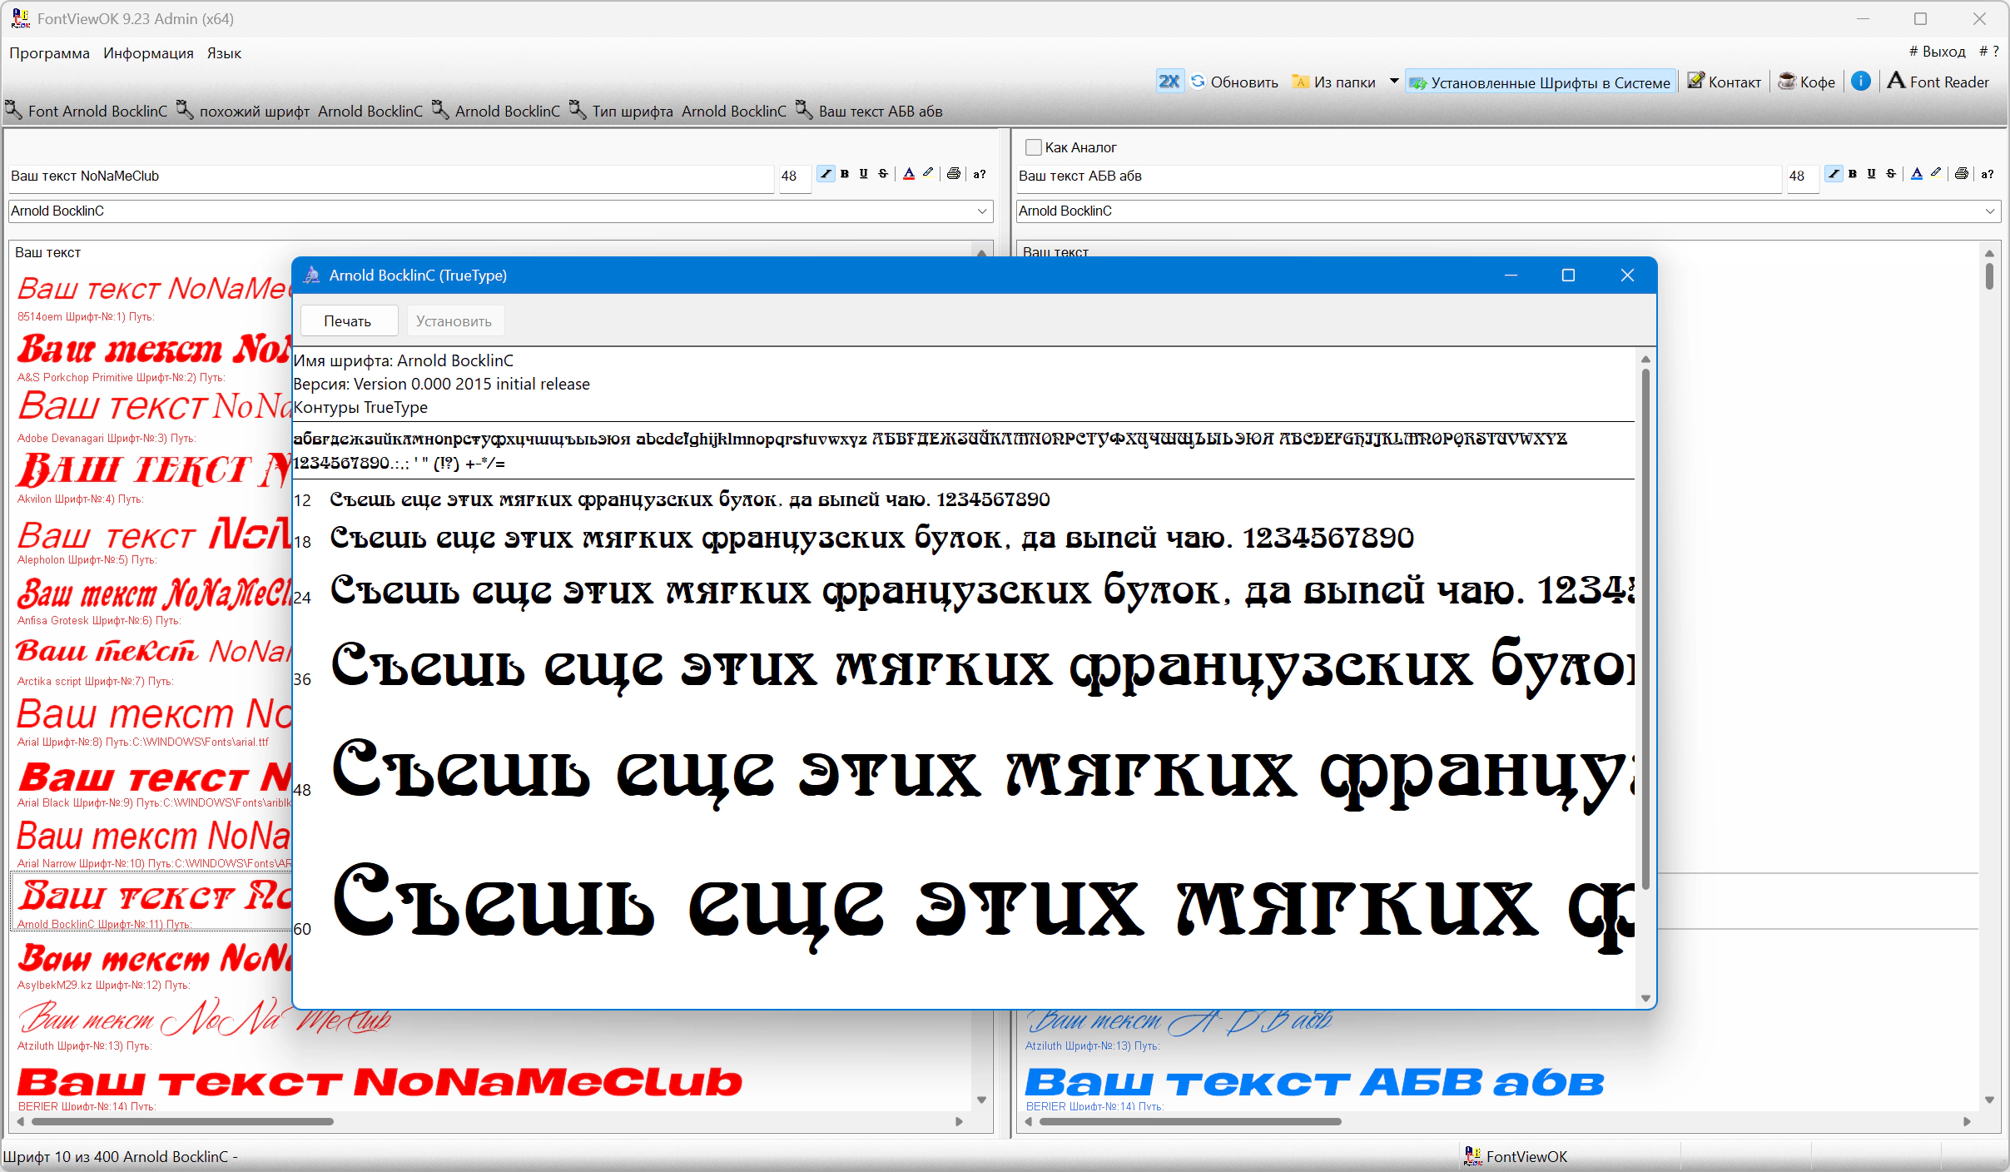The width and height of the screenshot is (2010, 1172).
Task: Click 'a?' character icon in right pane
Action: click(x=1988, y=174)
